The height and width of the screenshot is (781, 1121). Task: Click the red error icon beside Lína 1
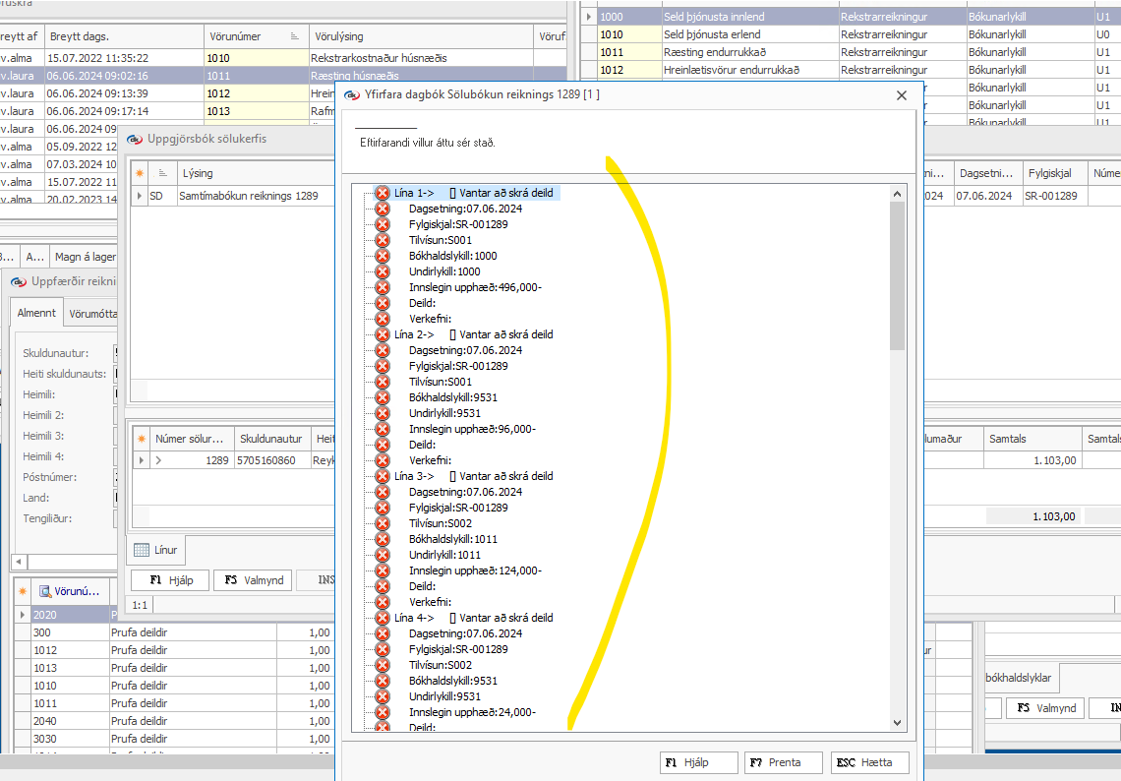click(x=383, y=193)
